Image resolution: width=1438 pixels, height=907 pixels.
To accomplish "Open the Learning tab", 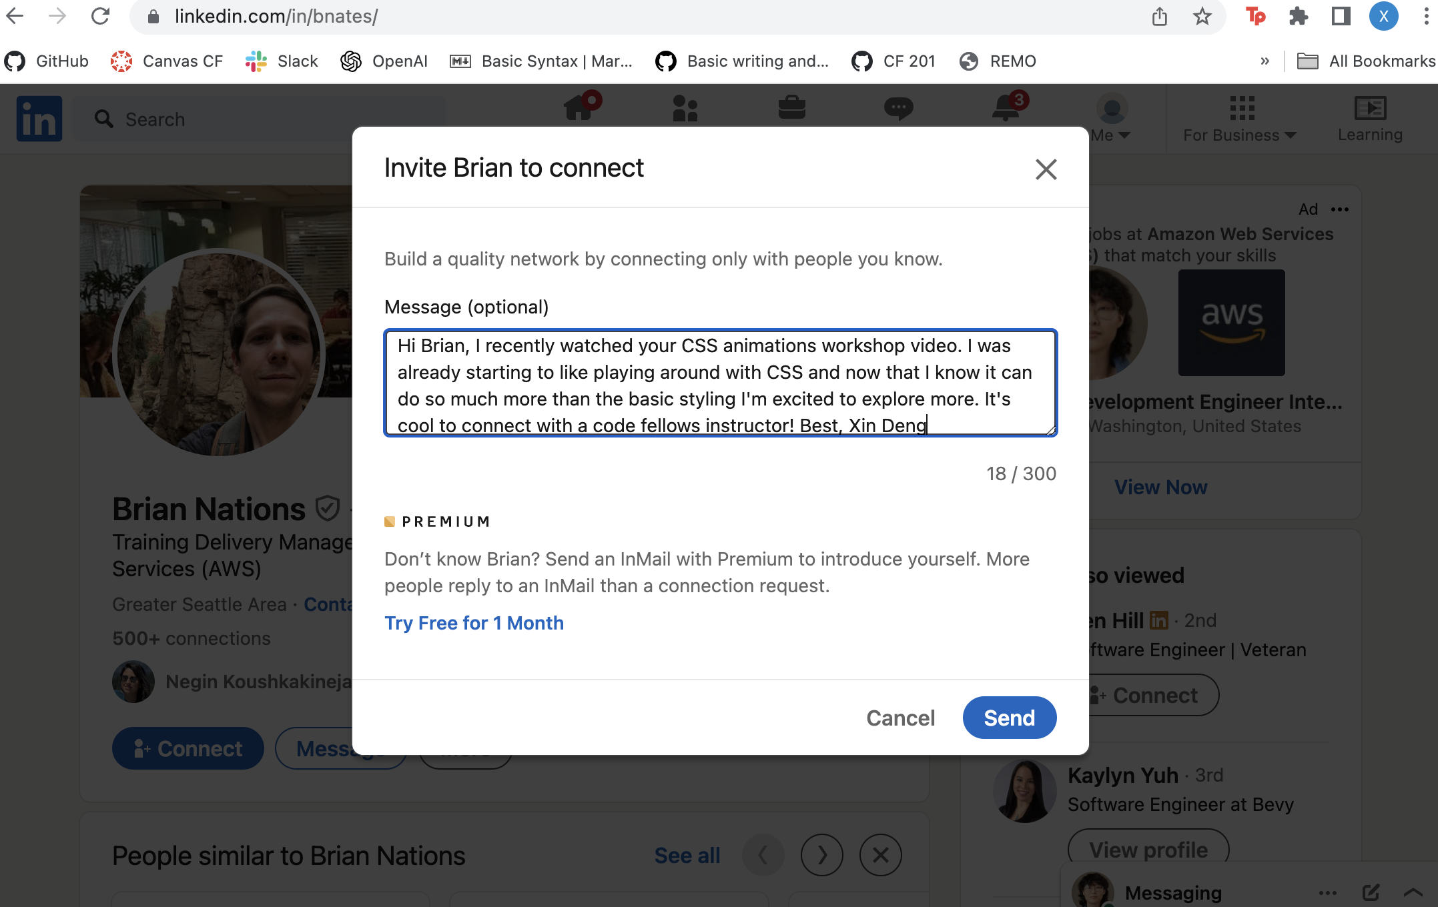I will [1370, 120].
